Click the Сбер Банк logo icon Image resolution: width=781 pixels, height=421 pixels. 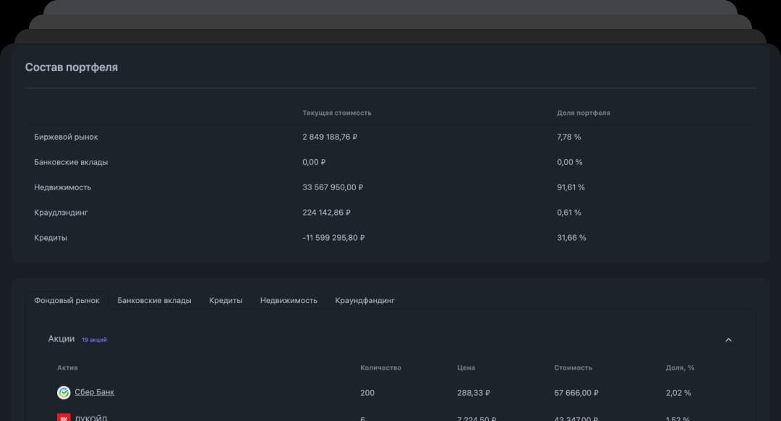pos(64,393)
